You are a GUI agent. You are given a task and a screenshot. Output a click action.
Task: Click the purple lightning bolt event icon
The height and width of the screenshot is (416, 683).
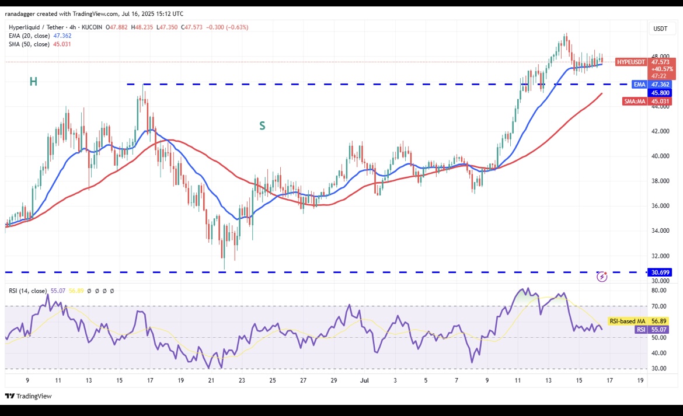coord(602,277)
